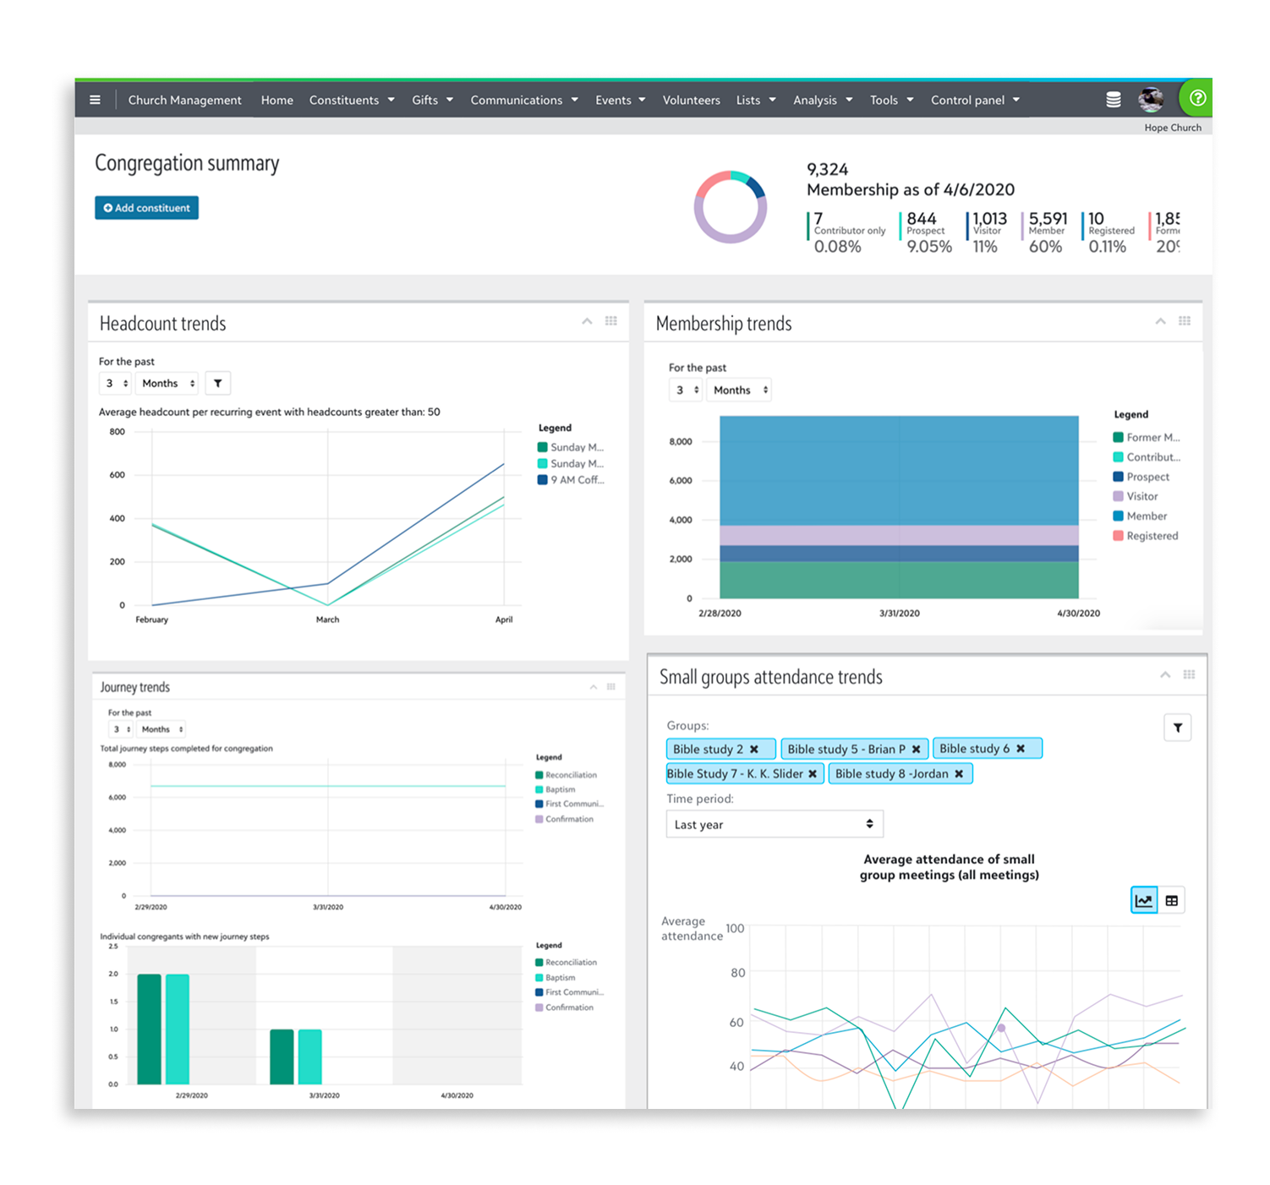The width and height of the screenshot is (1270, 1185).
Task: Collapse the Journey trends panel
Action: 594,686
